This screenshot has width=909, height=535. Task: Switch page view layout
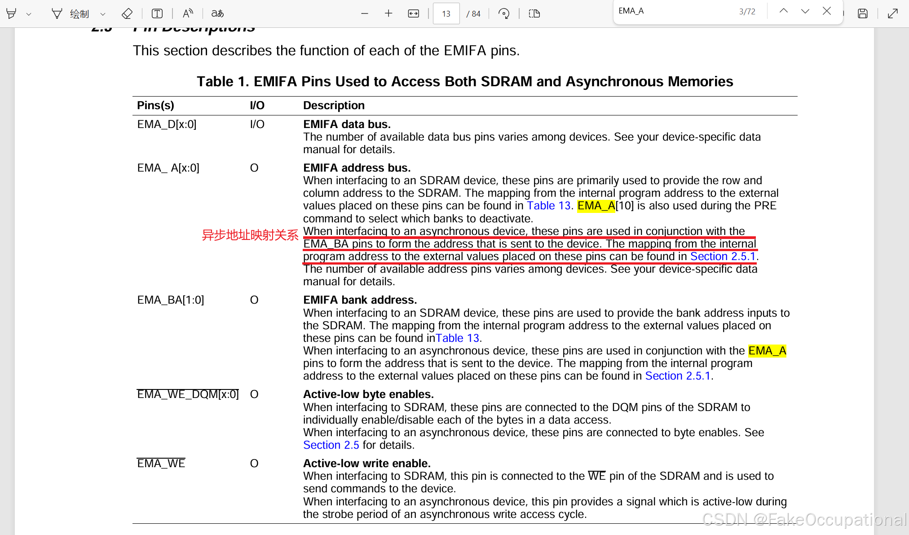534,13
